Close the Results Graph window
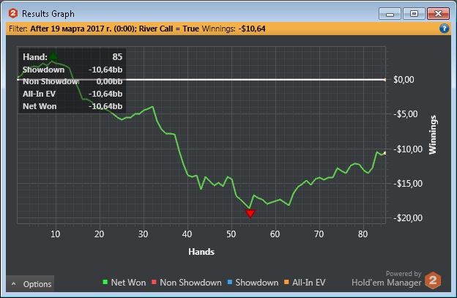Viewport: 457px width, 298px height. 438,14
